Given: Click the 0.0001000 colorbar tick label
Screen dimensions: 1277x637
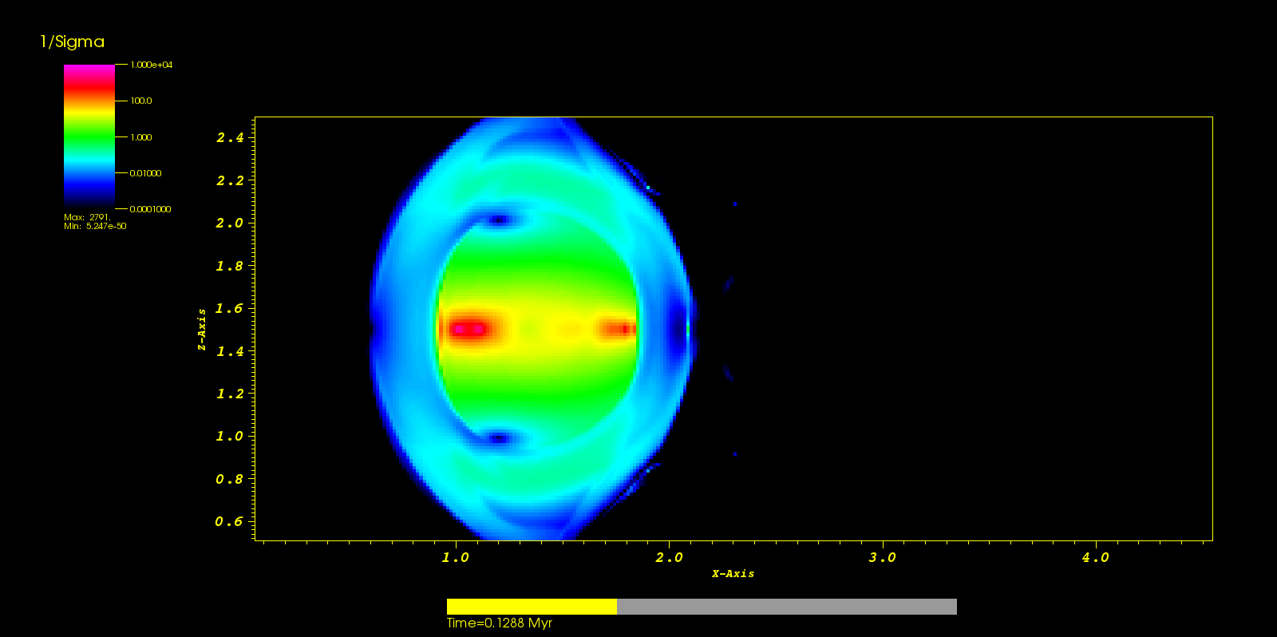Looking at the screenshot, I should [x=151, y=209].
